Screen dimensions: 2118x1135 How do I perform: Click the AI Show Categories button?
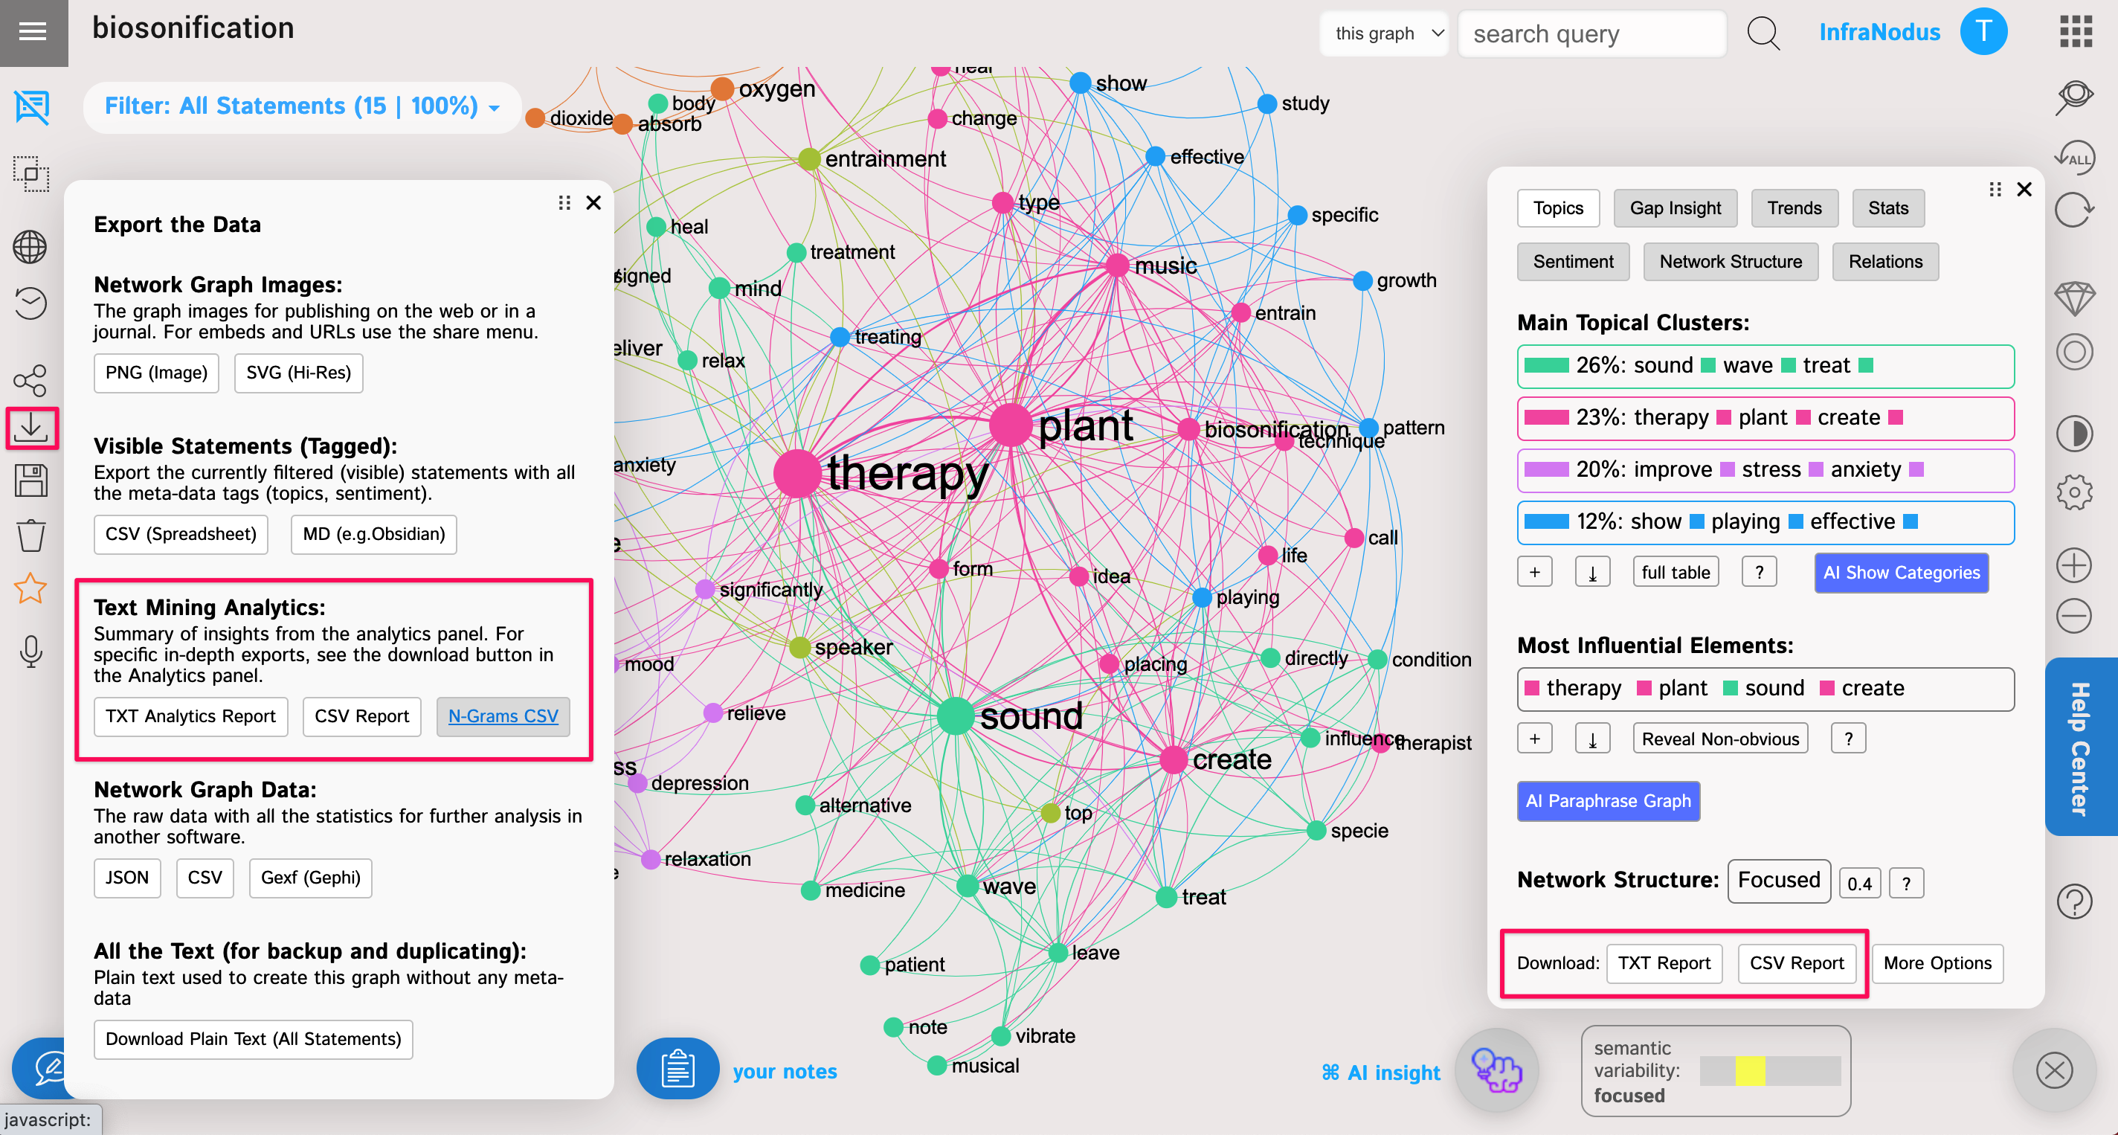[x=1900, y=573]
